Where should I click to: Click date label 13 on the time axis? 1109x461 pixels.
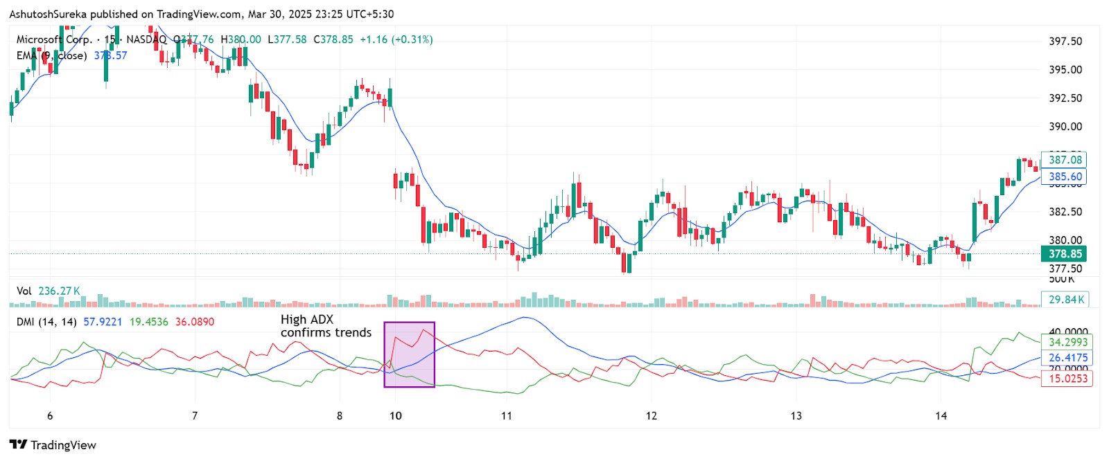pyautogui.click(x=796, y=416)
